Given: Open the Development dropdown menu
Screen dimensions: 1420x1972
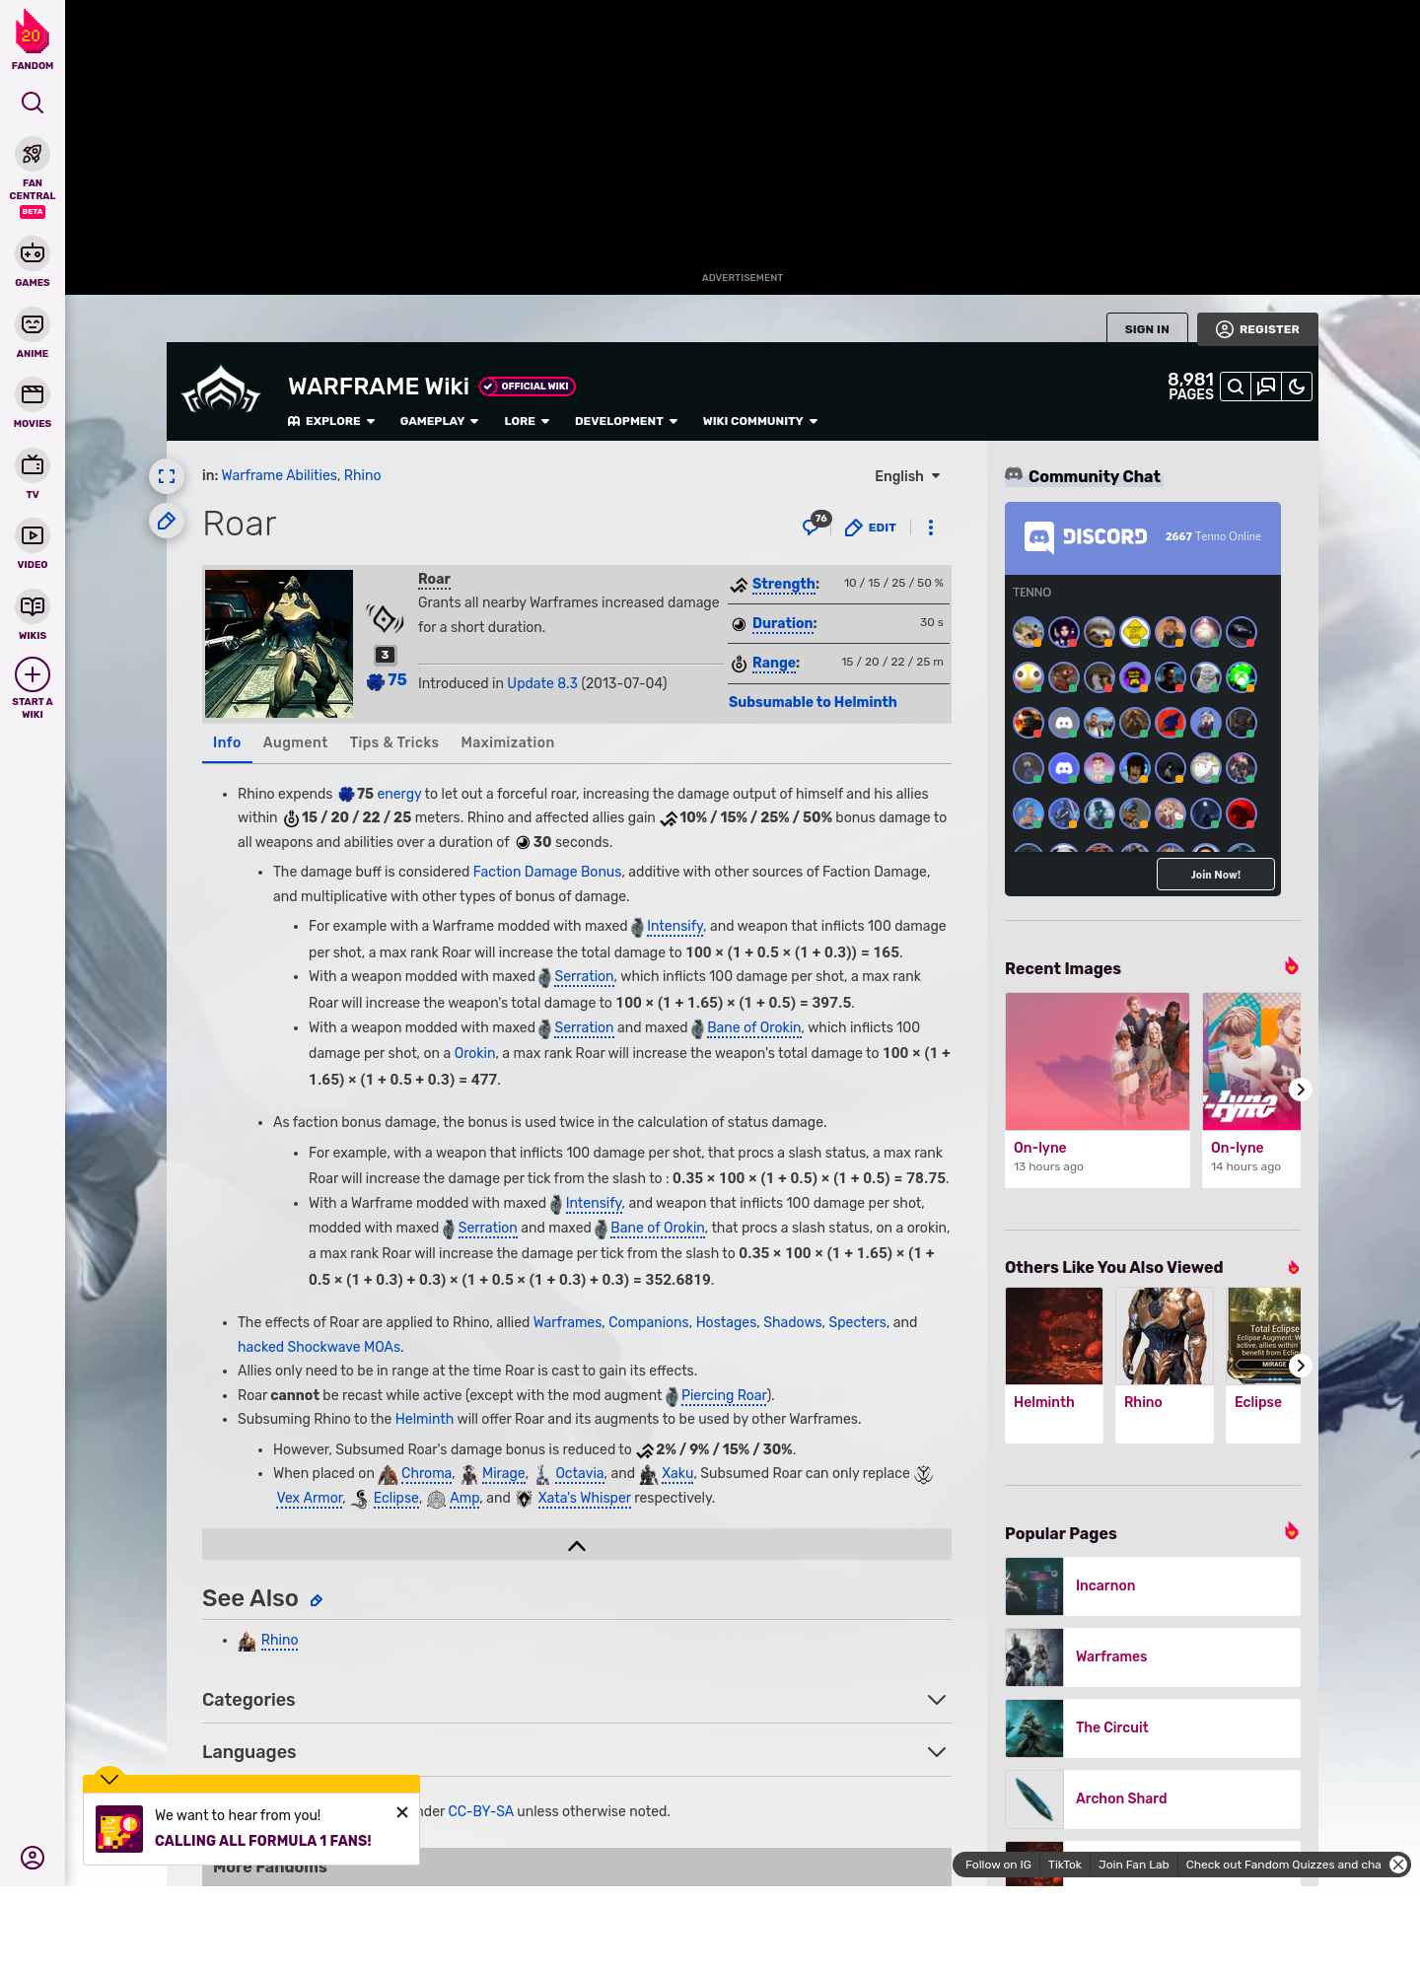Looking at the screenshot, I should coord(626,421).
